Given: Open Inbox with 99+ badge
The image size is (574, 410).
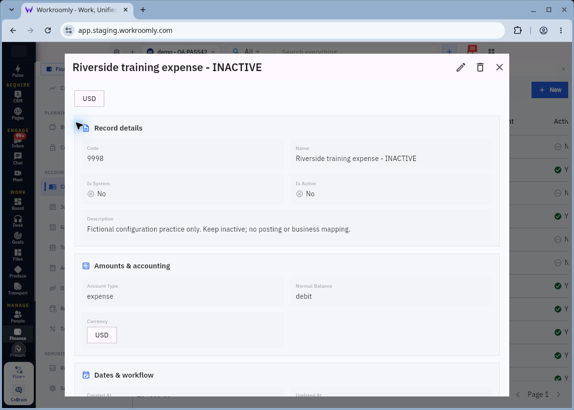Looking at the screenshot, I should pyautogui.click(x=17, y=142).
